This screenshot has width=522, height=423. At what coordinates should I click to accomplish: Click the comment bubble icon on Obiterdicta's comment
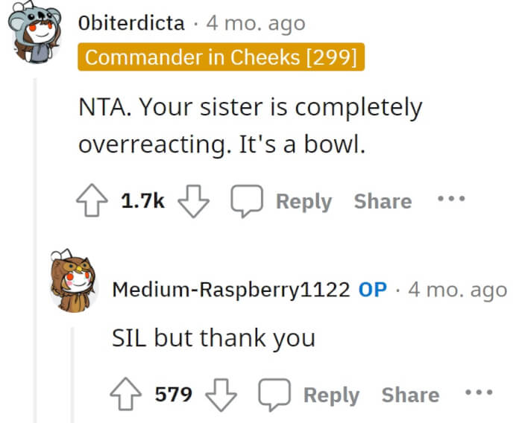click(x=247, y=201)
